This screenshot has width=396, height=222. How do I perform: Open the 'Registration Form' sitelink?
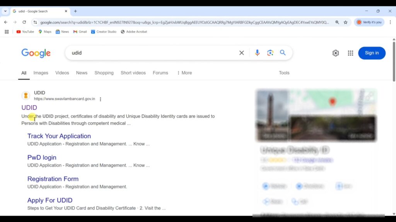(53, 179)
